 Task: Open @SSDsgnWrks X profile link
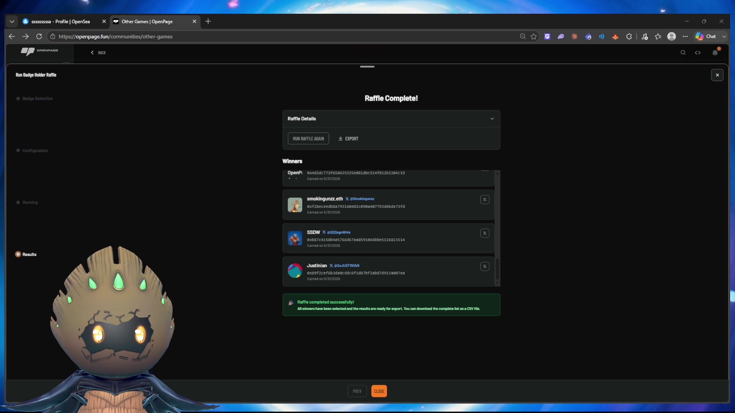pos(336,233)
